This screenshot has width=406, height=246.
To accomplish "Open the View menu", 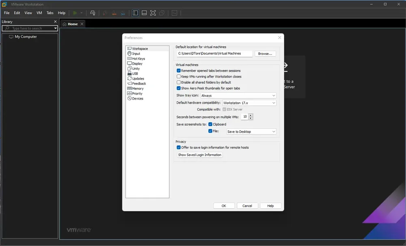I will point(28,13).
